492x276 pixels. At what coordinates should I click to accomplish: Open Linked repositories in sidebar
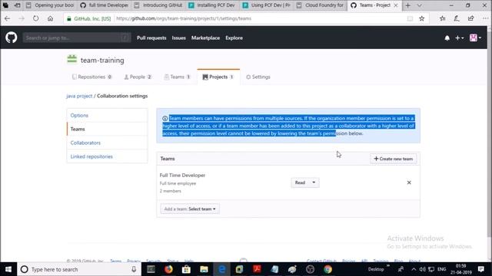[107, 156]
